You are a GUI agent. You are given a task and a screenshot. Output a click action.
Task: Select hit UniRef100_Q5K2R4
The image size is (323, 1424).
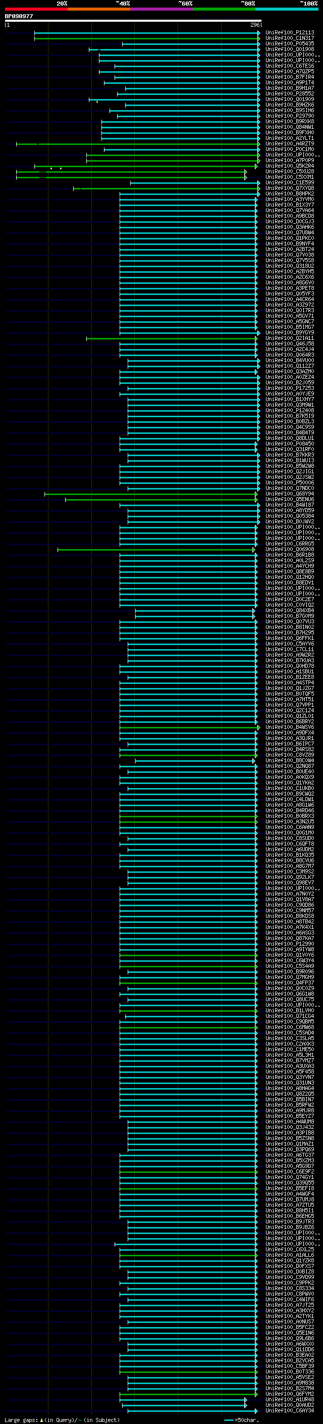[x=289, y=166]
